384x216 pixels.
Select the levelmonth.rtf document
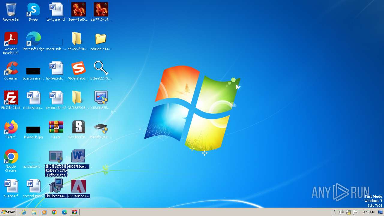56,100
